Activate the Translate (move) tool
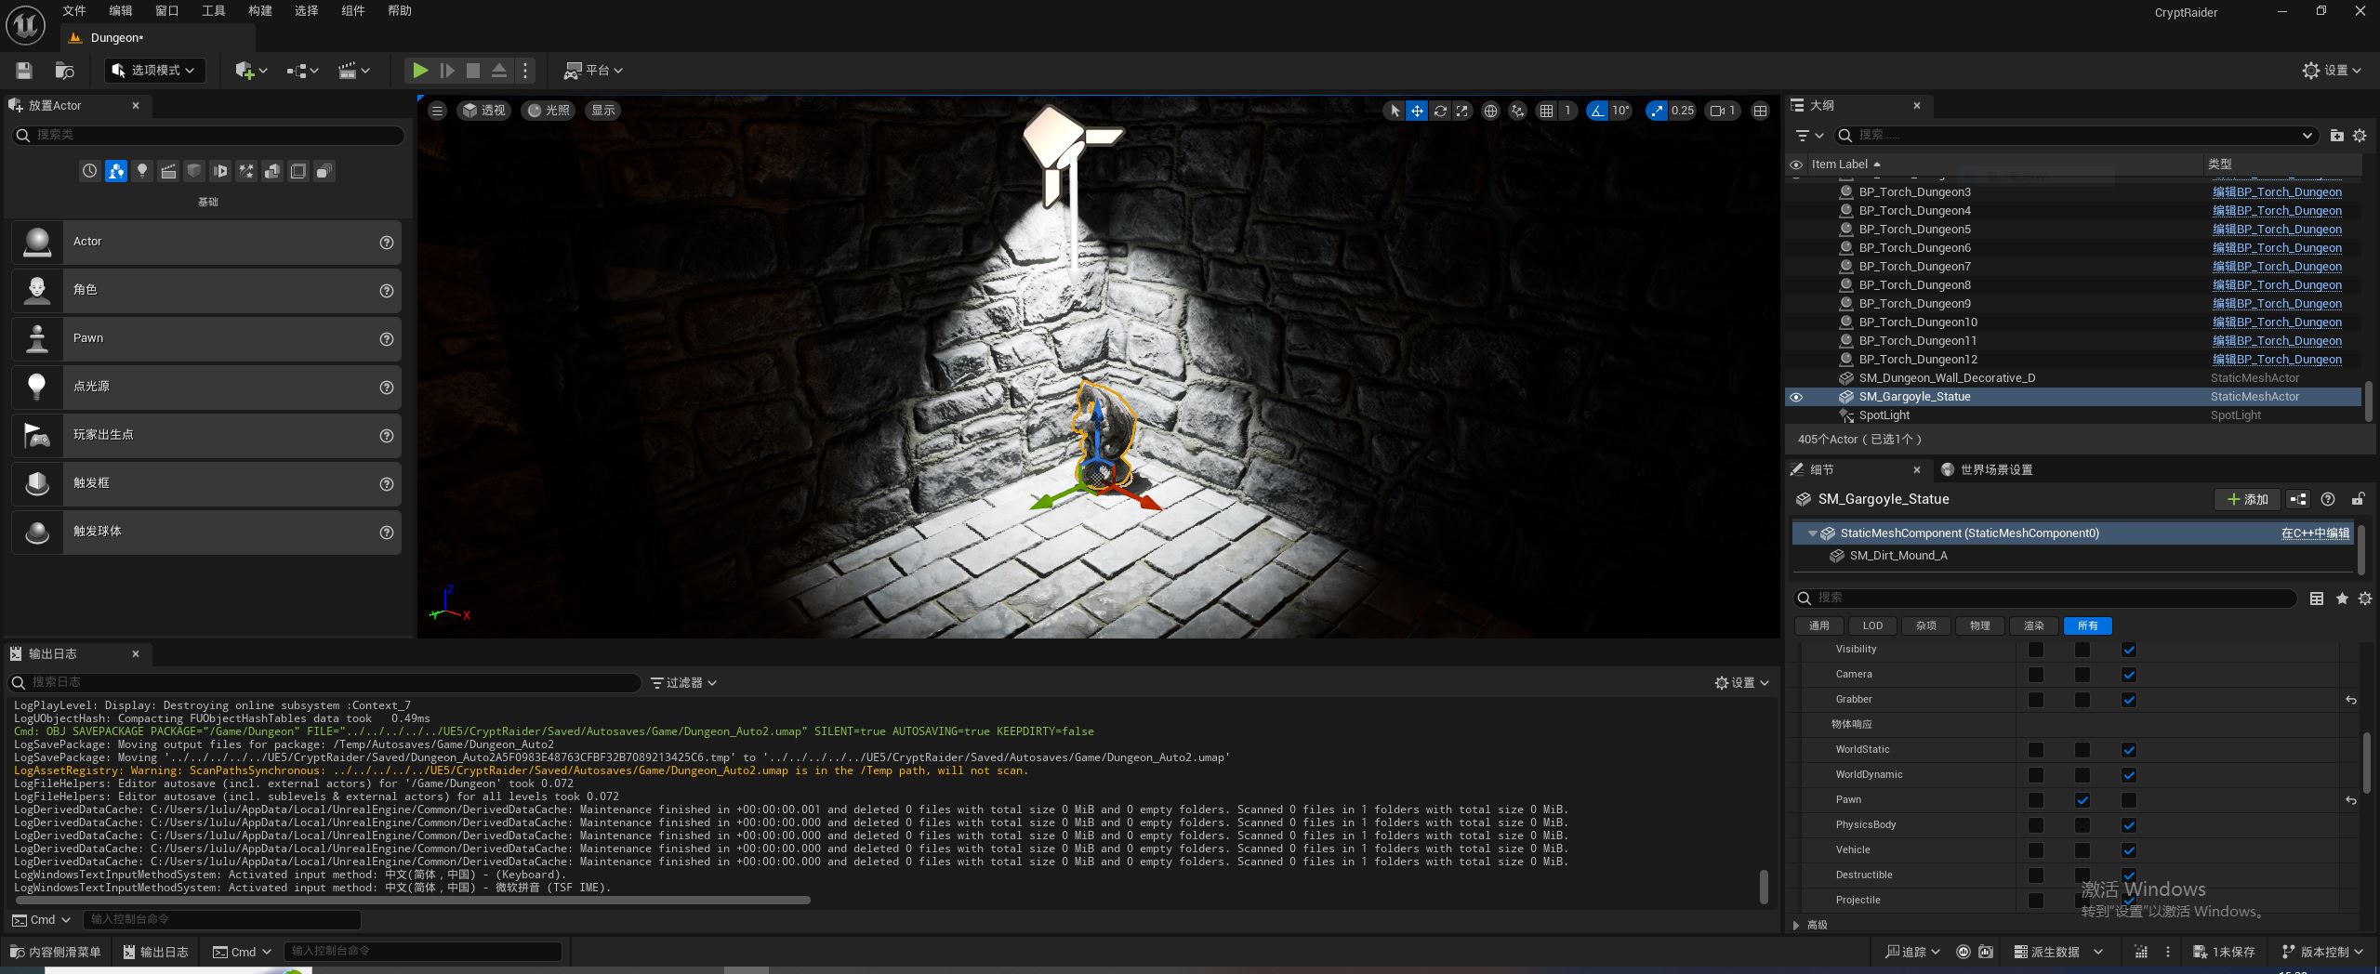 pyautogui.click(x=1417, y=111)
